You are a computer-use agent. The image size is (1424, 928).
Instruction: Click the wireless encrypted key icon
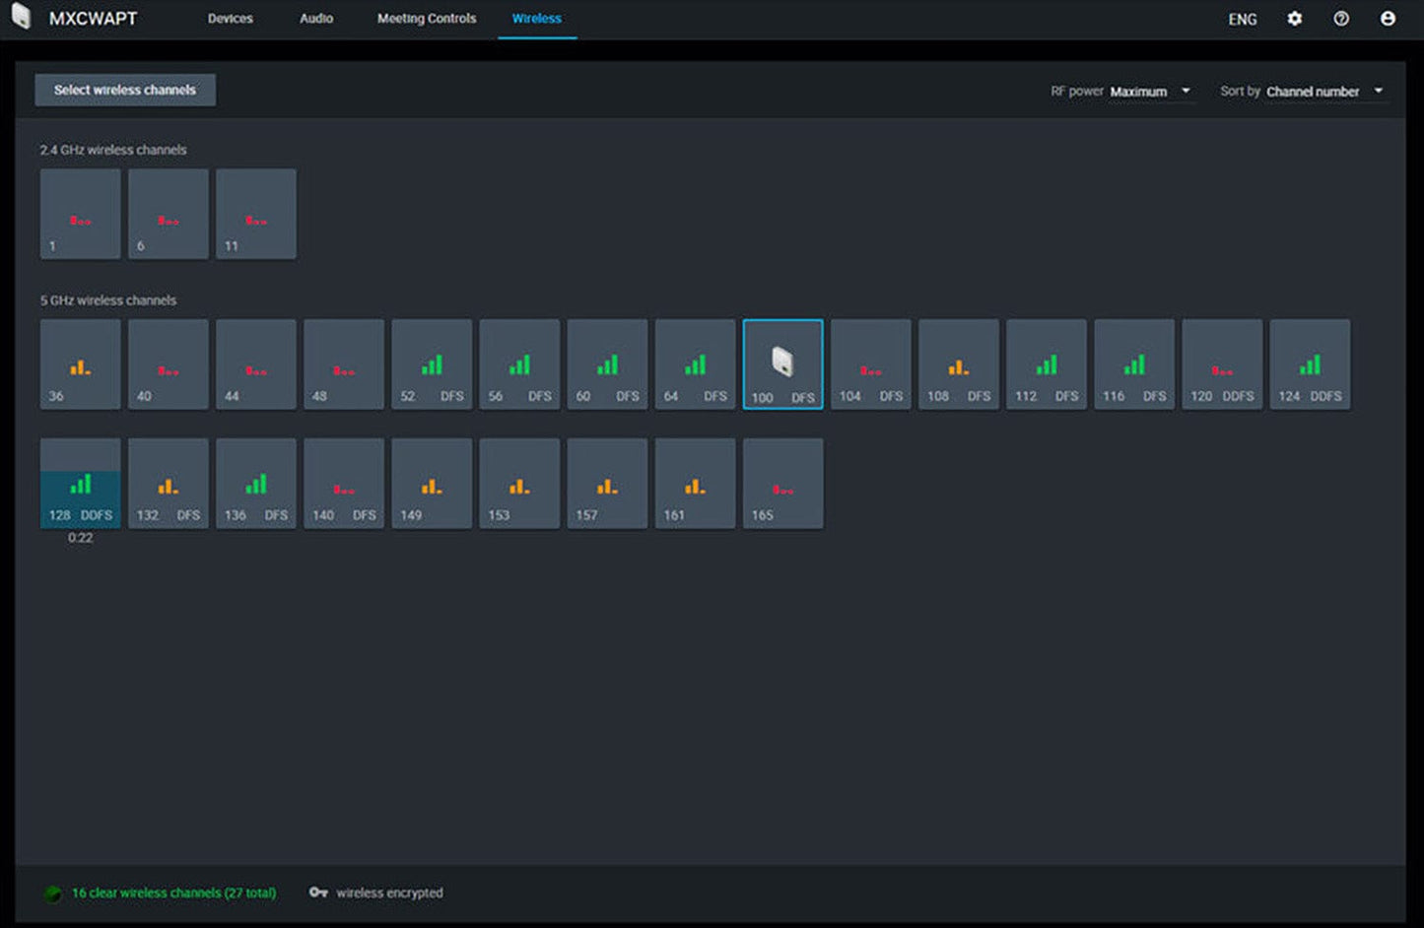(x=318, y=893)
